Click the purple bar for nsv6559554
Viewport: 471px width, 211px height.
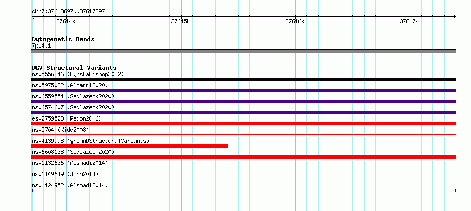[243, 102]
